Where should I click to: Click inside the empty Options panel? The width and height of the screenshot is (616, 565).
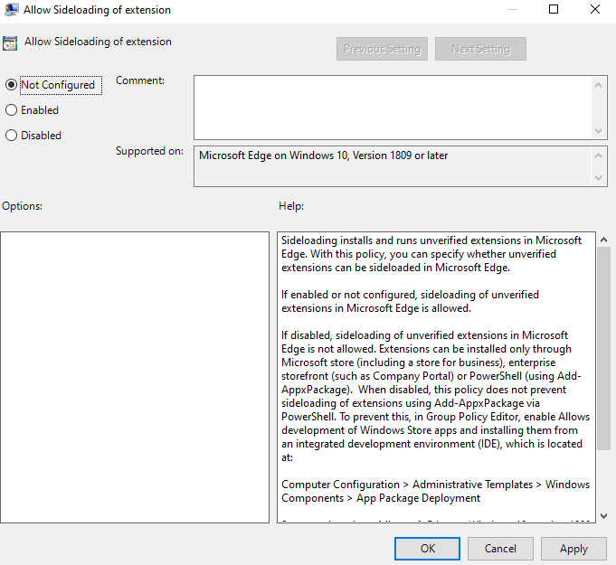click(135, 377)
